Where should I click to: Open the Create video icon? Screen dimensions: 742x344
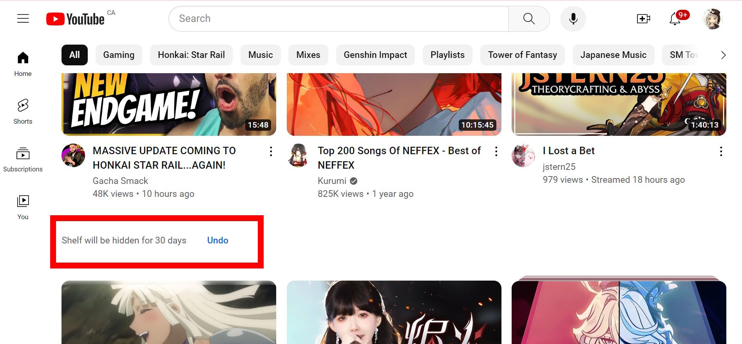tap(643, 18)
